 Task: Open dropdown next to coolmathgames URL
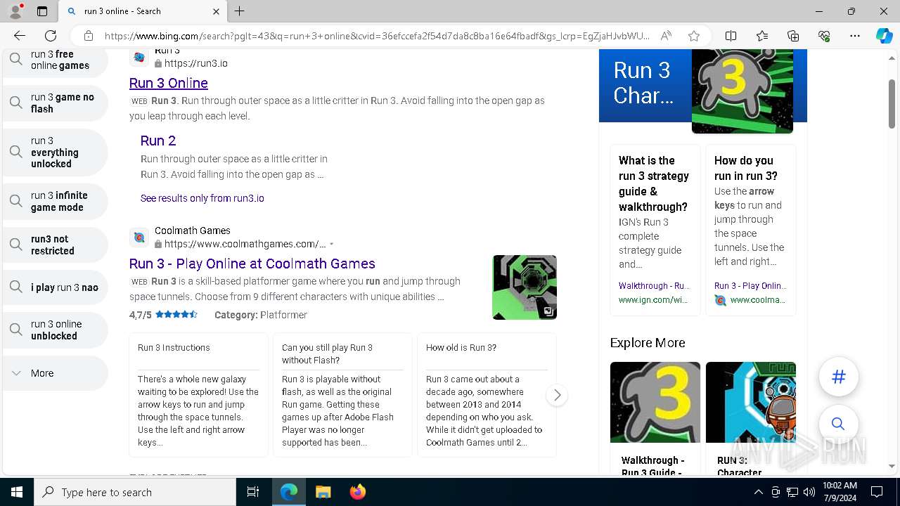[331, 245]
